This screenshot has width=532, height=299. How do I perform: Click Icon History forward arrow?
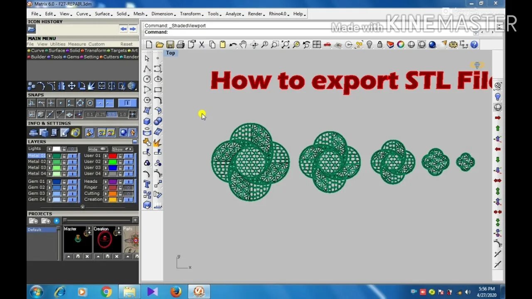[133, 29]
